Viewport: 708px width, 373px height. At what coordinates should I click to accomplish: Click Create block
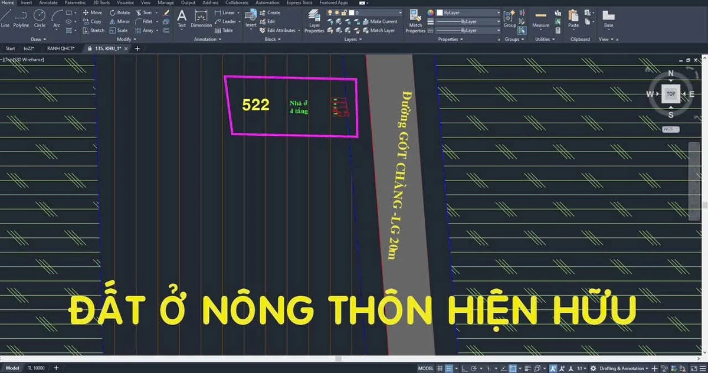(270, 12)
